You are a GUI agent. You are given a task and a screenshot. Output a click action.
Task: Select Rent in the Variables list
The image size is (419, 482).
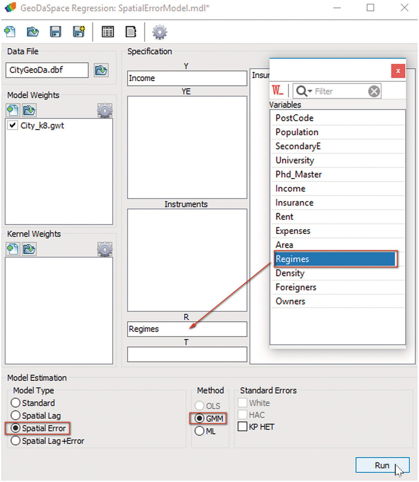[x=338, y=217]
